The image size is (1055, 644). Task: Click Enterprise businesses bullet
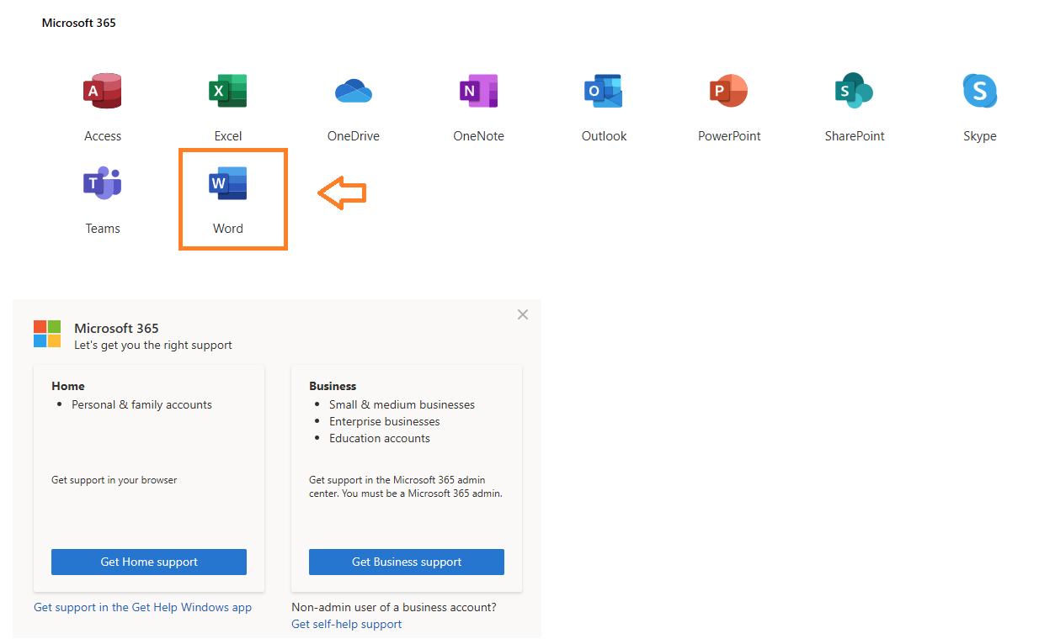384,421
